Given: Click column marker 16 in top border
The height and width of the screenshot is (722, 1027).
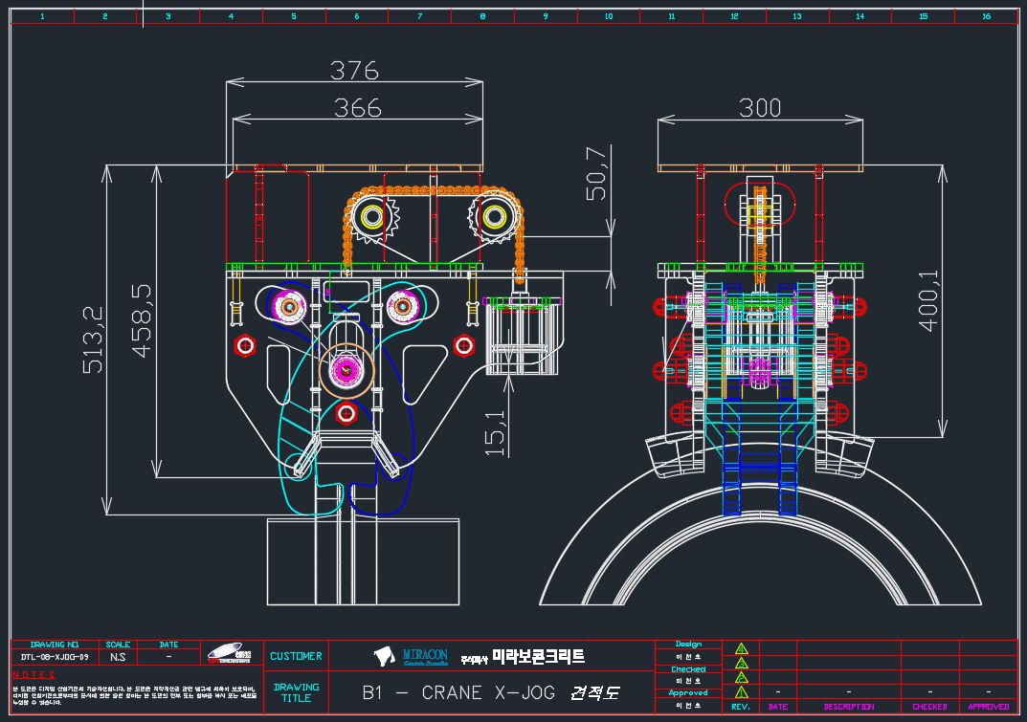Looking at the screenshot, I should tap(987, 16).
